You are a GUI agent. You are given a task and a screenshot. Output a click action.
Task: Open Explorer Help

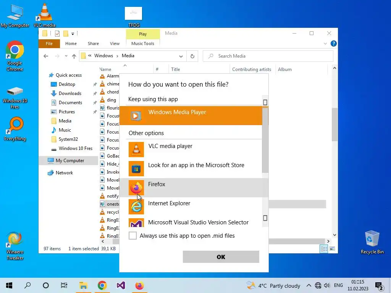pos(333,43)
